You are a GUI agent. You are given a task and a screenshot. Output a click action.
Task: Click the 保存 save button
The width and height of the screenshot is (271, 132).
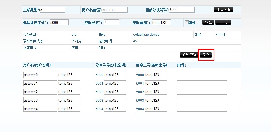206,55
